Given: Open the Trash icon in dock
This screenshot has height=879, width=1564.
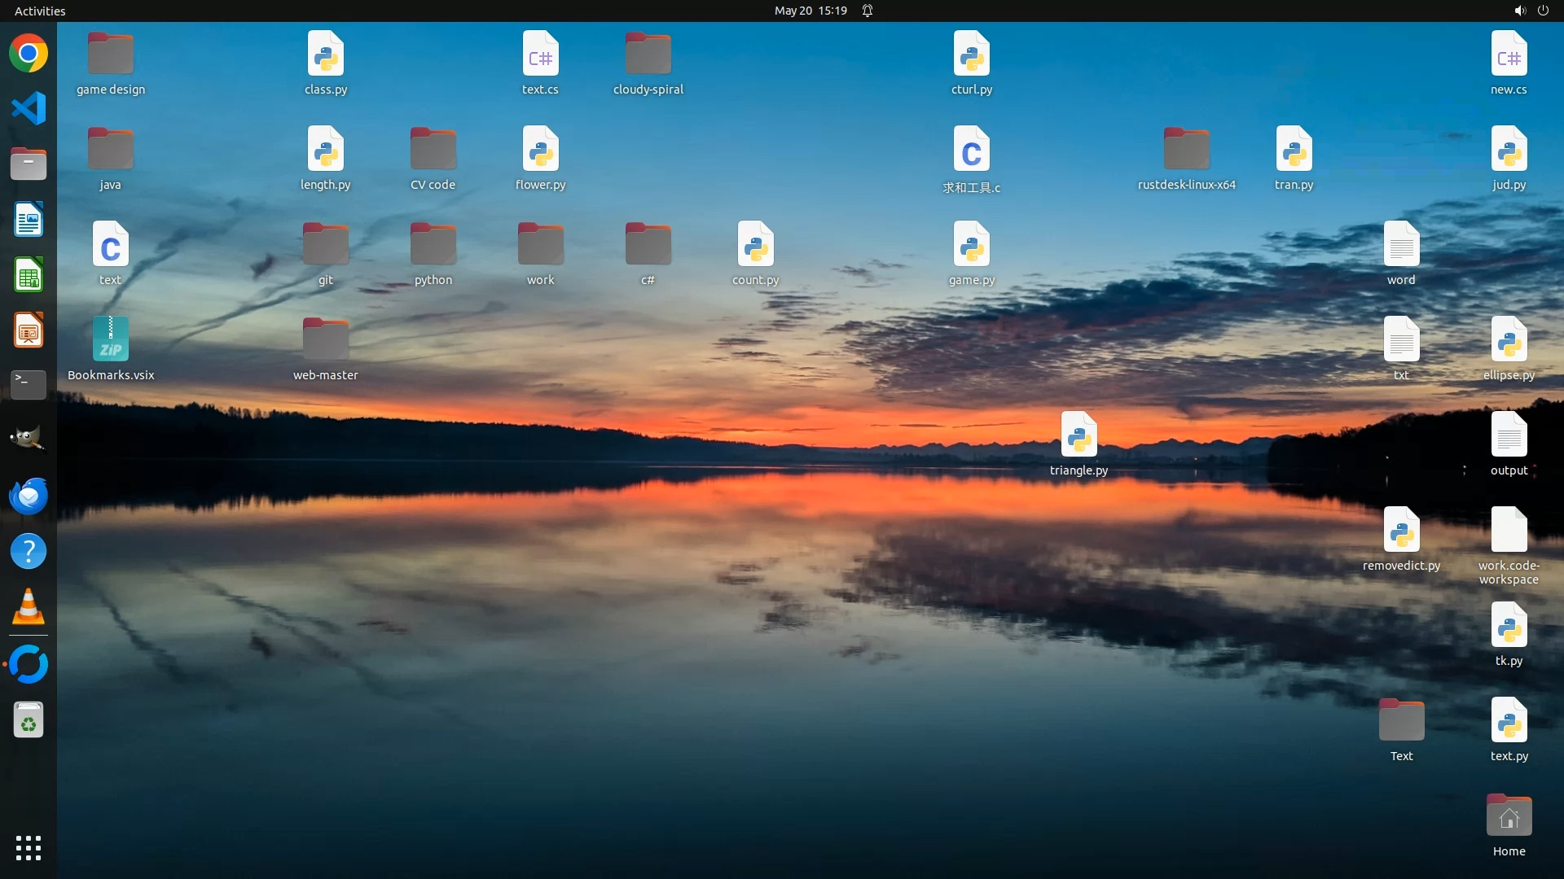Looking at the screenshot, I should point(29,720).
